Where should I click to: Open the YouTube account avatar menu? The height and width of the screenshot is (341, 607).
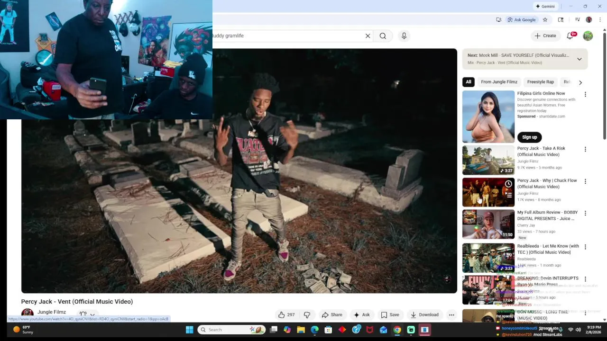point(588,36)
